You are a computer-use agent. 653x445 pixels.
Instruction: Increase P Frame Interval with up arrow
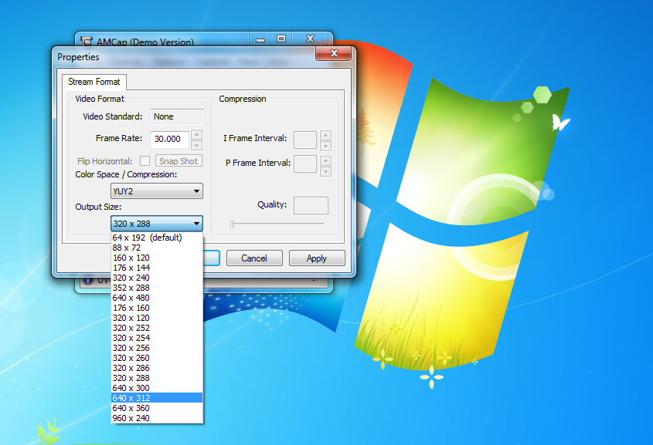tap(325, 160)
